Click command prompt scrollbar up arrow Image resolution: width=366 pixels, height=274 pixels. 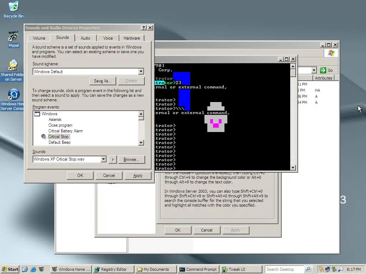(293, 66)
